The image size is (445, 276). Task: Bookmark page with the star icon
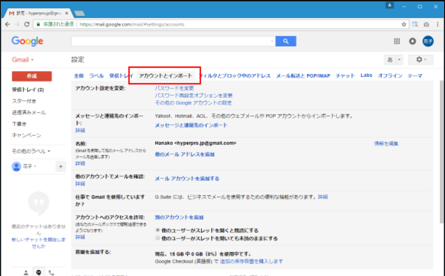pyautogui.click(x=404, y=24)
